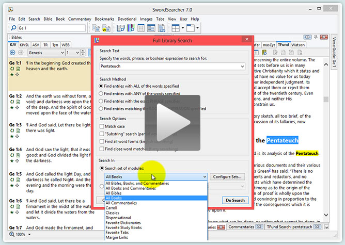
Task: Click the book panel scroll up arrow
Action: (x=326, y=64)
